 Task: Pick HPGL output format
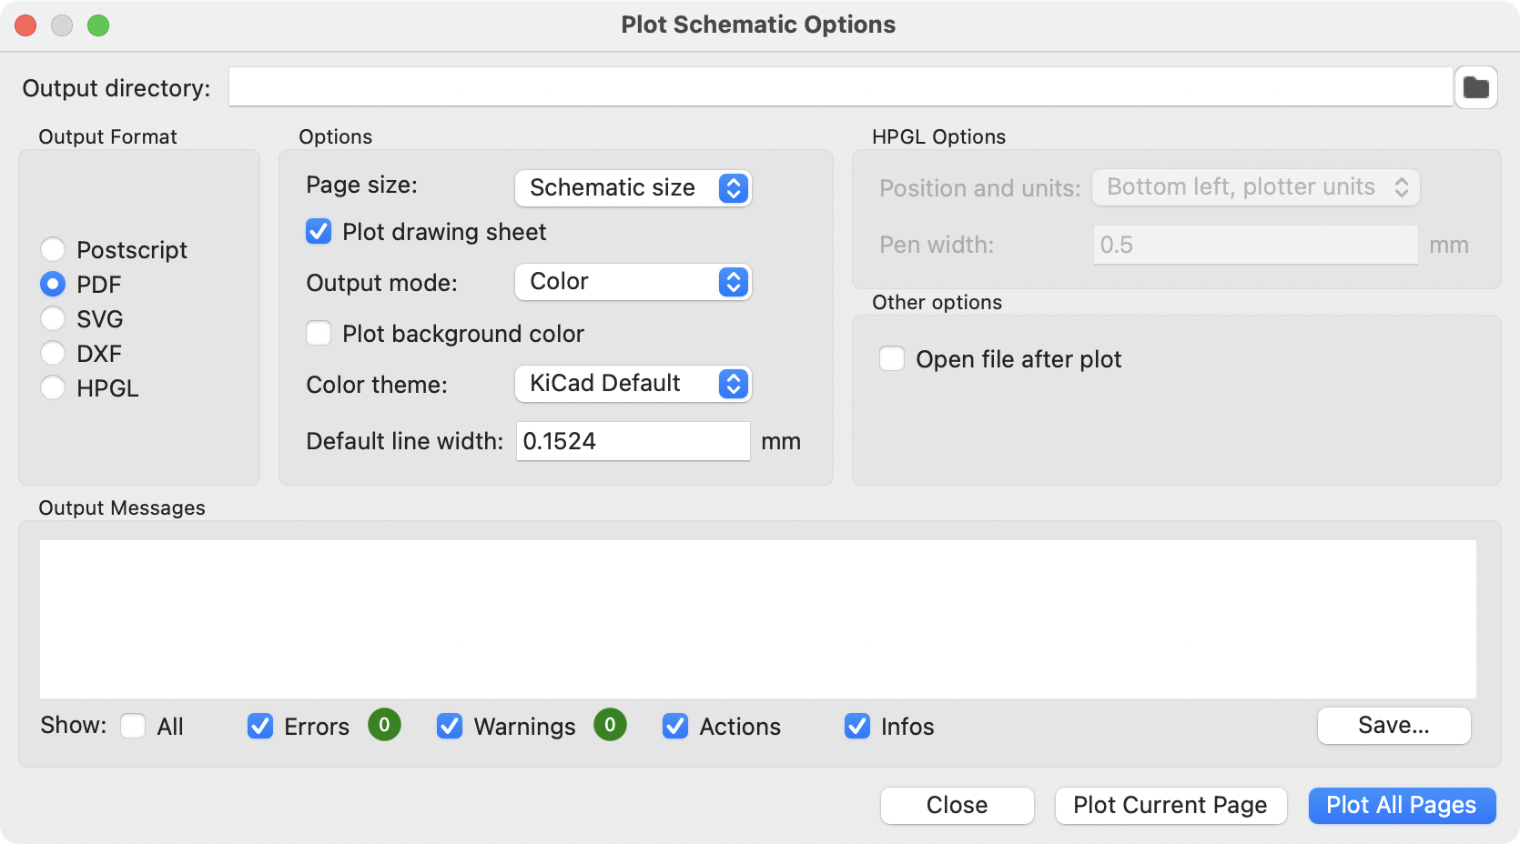(x=53, y=387)
